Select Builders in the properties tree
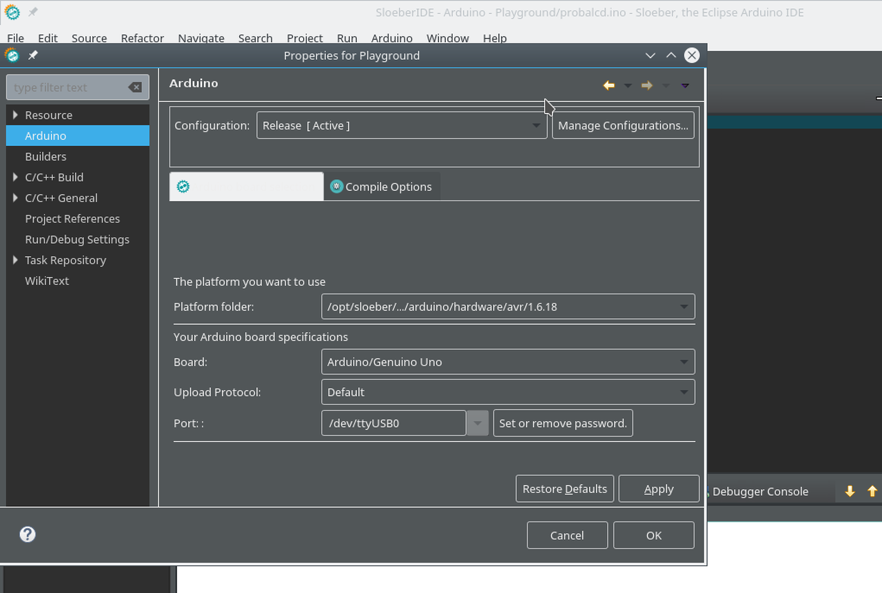 (x=45, y=156)
